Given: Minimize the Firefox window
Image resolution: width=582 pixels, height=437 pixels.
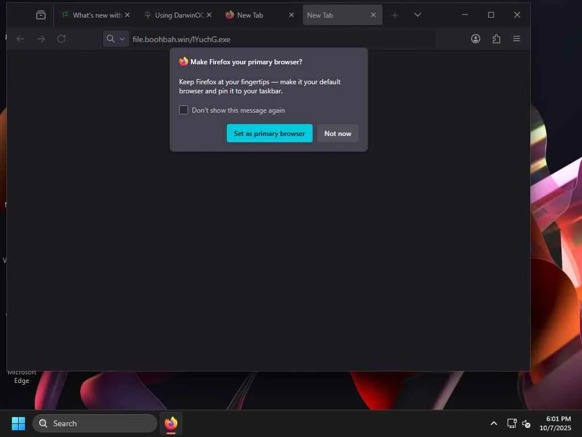Looking at the screenshot, I should pos(465,15).
